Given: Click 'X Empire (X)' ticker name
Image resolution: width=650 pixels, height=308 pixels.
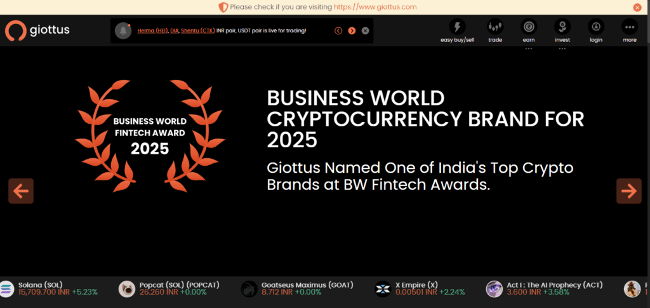Looking at the screenshot, I should pos(416,285).
